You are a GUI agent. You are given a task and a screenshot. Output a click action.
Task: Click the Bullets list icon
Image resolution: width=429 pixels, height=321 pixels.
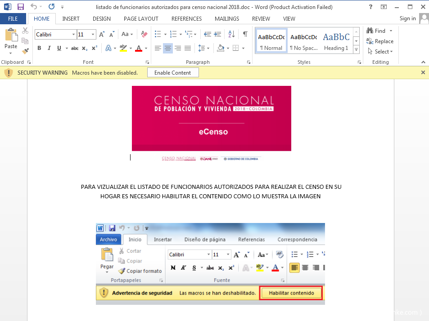coord(158,34)
